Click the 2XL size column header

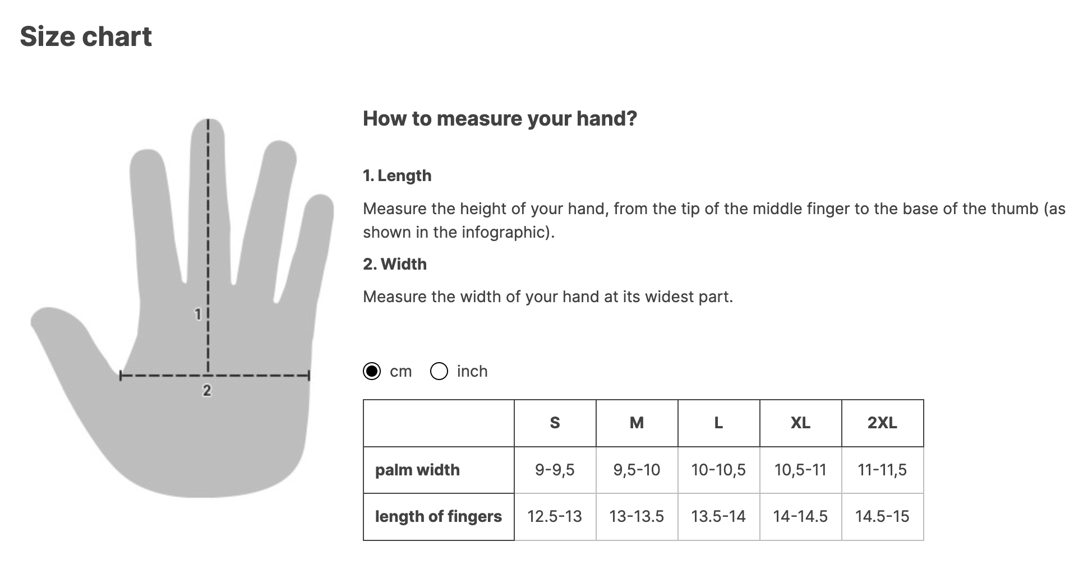pyautogui.click(x=882, y=423)
